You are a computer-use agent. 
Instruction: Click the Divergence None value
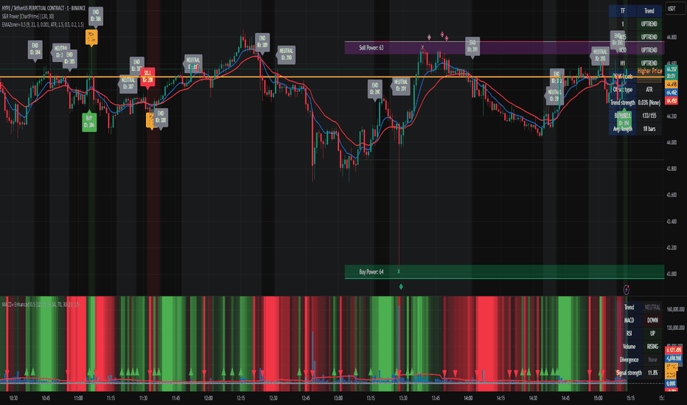[x=652, y=359]
